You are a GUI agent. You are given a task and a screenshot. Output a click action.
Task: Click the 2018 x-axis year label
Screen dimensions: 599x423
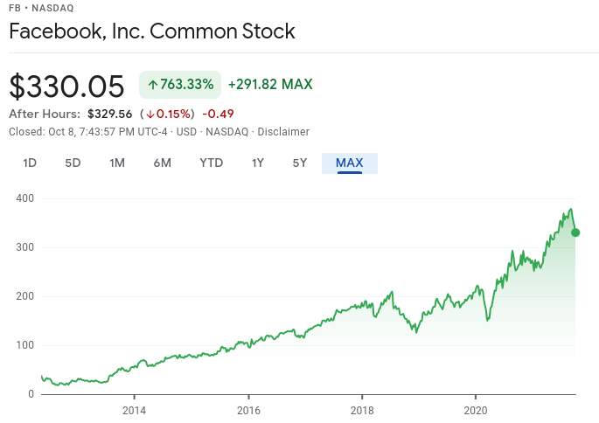(361, 411)
